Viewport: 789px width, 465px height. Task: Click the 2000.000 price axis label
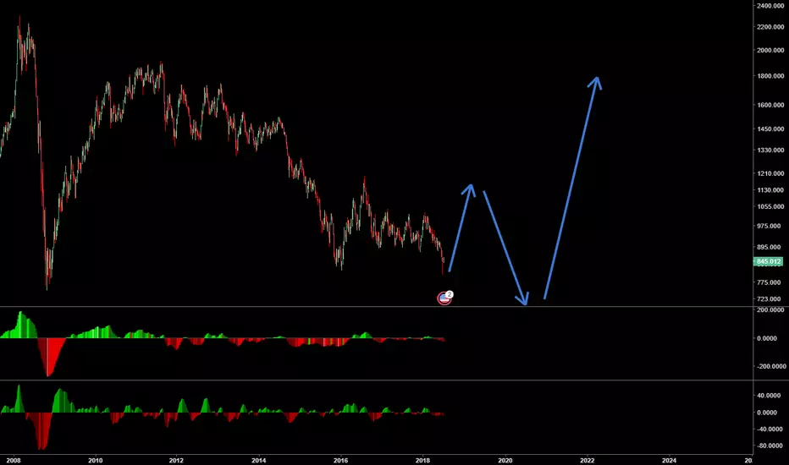[x=770, y=50]
